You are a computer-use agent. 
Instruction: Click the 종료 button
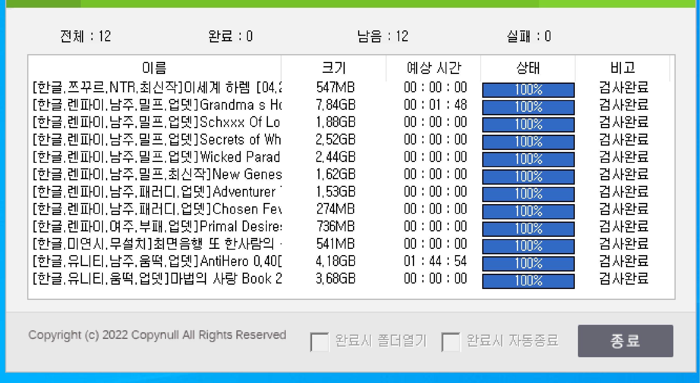[x=625, y=341]
